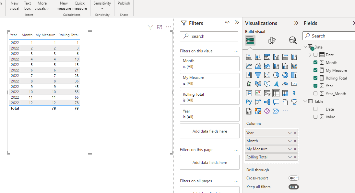This screenshot has height=193, width=355.
Task: Pick the Pie chart visual
Action: click(276, 75)
